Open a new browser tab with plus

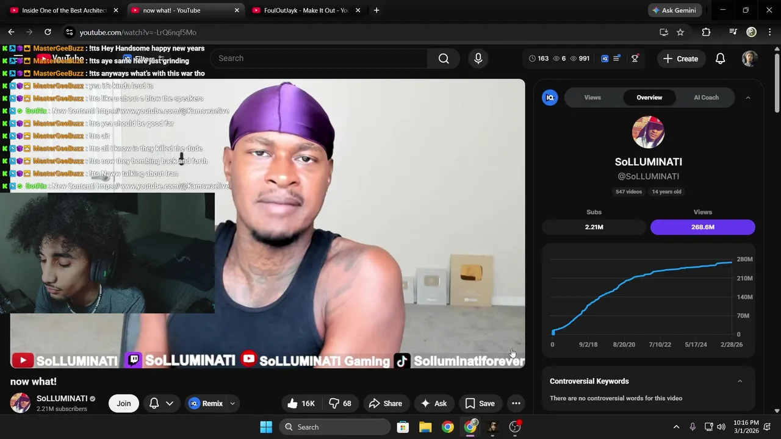(x=376, y=10)
